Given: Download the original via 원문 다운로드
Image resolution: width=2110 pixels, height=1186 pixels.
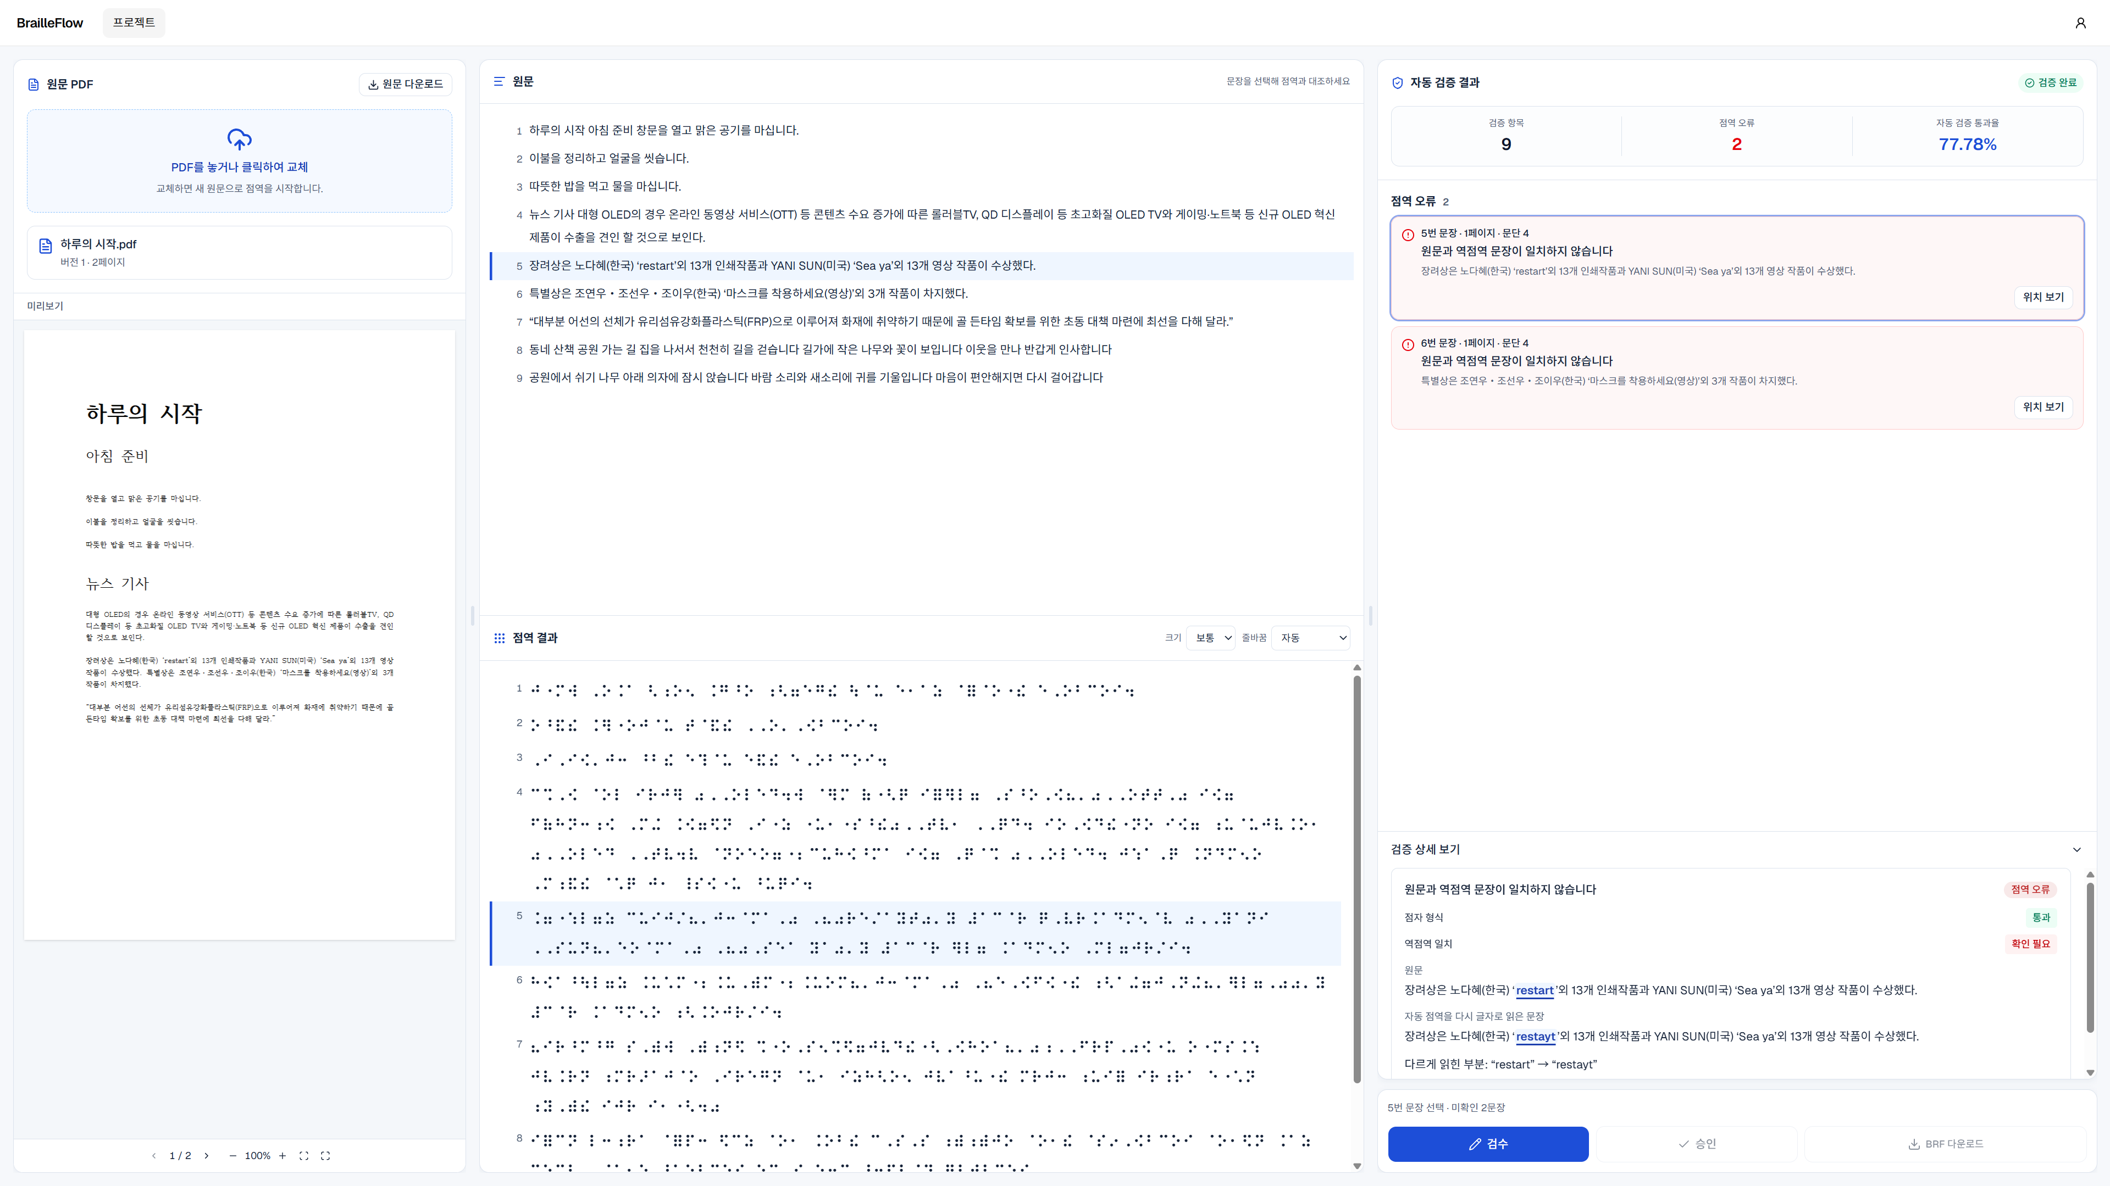Looking at the screenshot, I should (406, 84).
